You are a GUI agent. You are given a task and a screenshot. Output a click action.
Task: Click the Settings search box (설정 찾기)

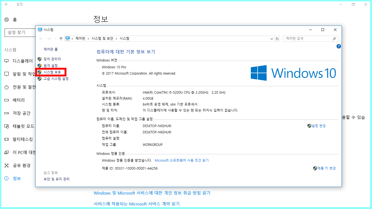[x=20, y=32]
